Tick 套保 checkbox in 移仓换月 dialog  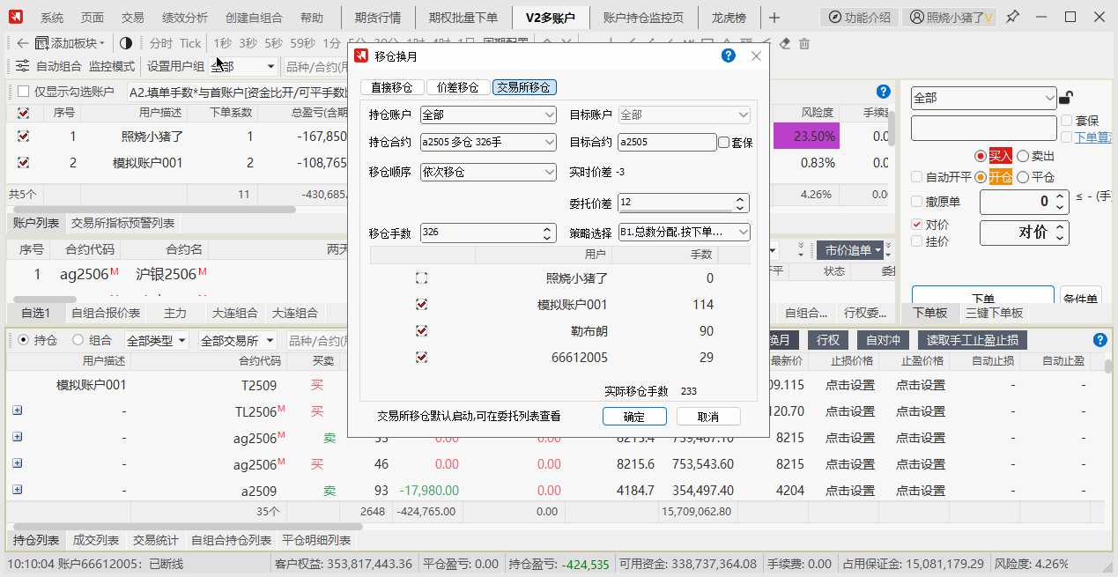723,142
